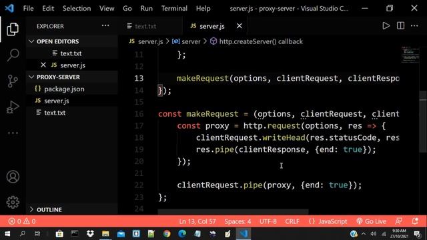Screen dimensions: 427x240
Task: Open Windows taskbar search
Action: click(22, 234)
